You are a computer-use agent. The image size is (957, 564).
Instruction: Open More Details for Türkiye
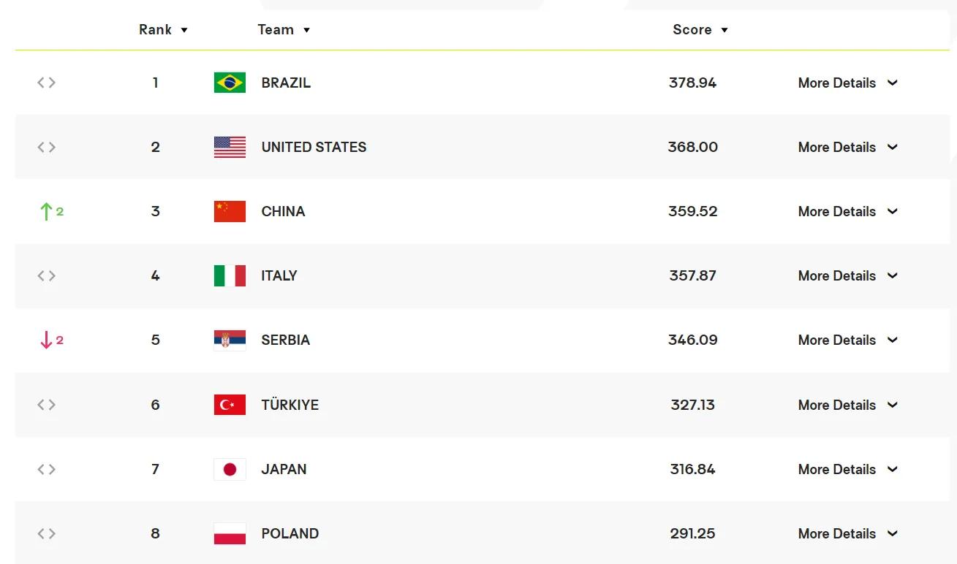tap(847, 405)
